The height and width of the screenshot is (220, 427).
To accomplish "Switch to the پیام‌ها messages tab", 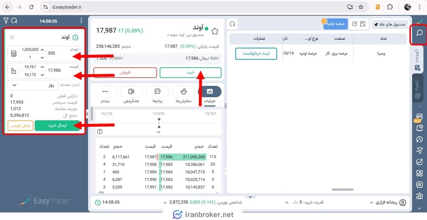I will click(158, 95).
